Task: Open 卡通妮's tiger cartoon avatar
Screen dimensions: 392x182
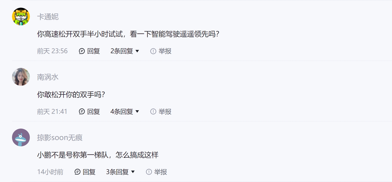Action: tap(21, 17)
